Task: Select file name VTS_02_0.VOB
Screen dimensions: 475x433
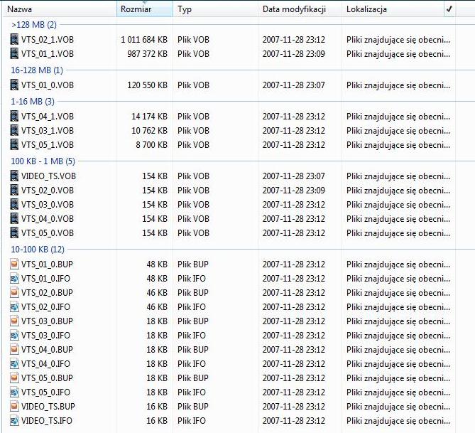Action: pos(48,191)
